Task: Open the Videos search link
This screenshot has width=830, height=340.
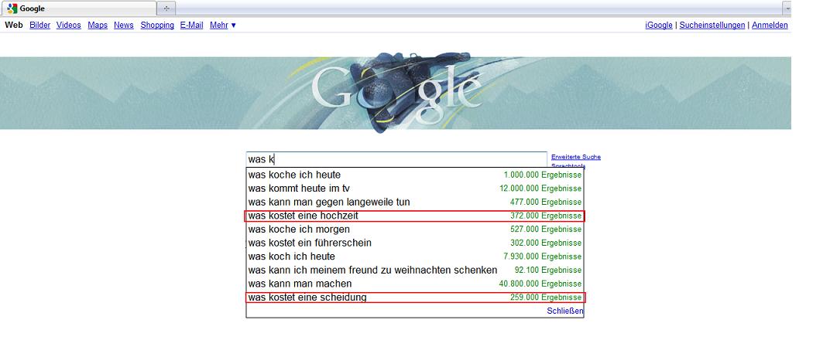Action: point(69,25)
